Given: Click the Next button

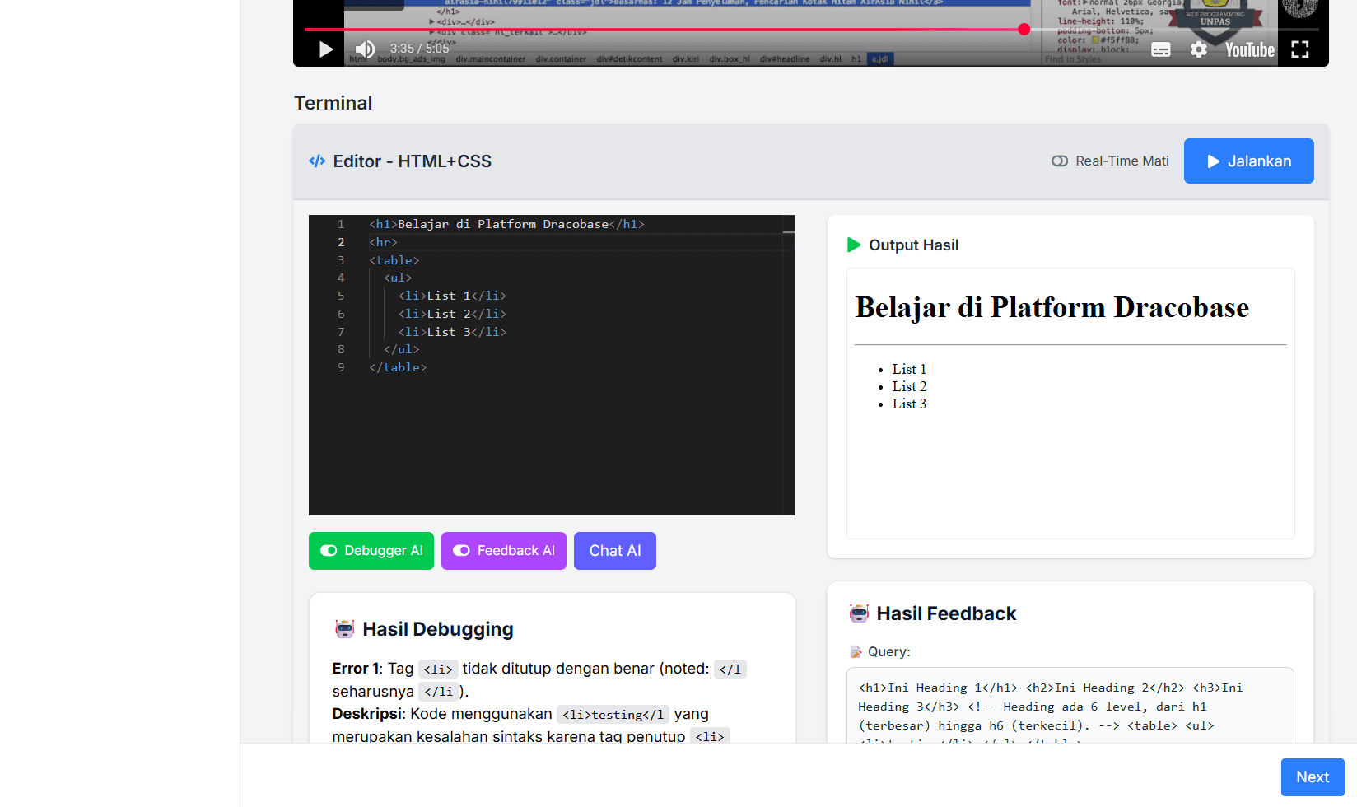Looking at the screenshot, I should click(x=1312, y=777).
